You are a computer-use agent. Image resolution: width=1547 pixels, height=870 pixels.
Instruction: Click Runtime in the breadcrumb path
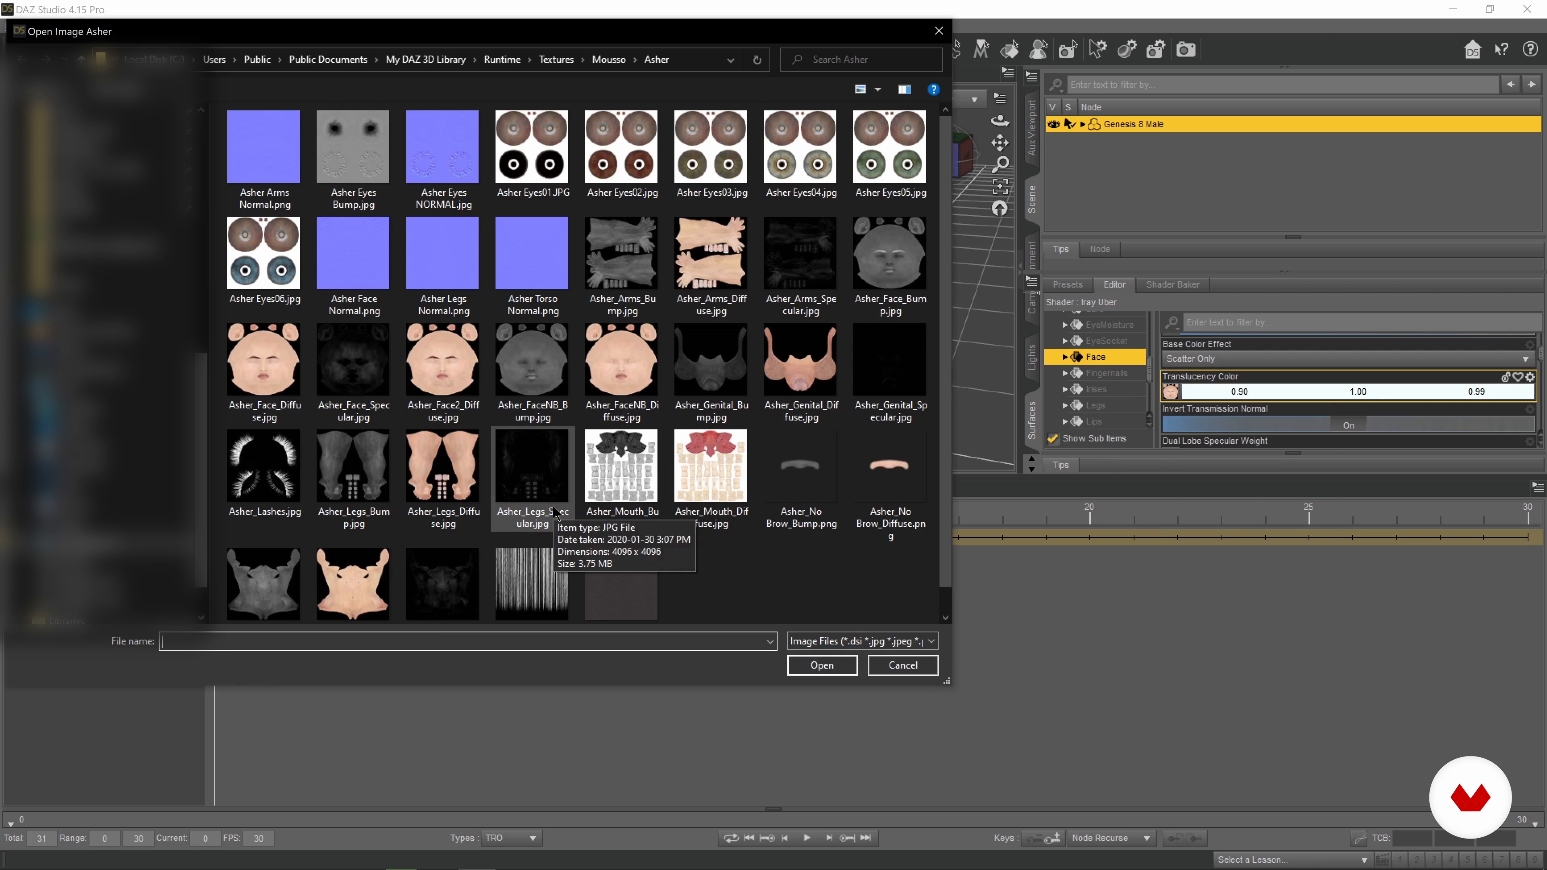point(502,60)
